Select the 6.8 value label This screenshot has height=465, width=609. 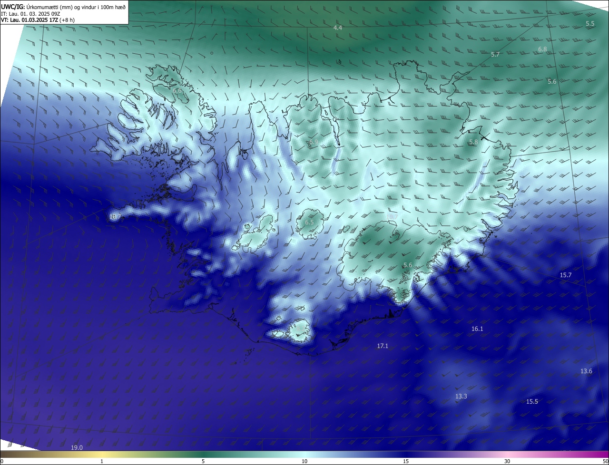click(542, 49)
